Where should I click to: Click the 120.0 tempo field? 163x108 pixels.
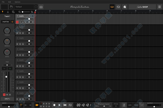tap(136, 105)
